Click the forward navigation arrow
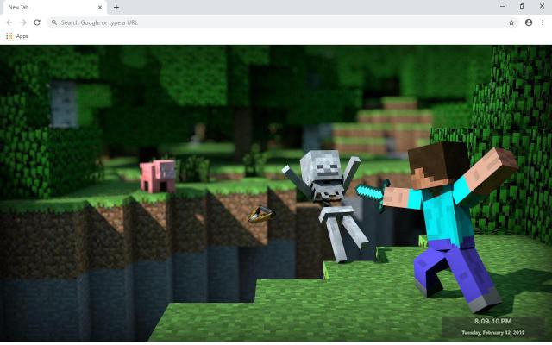The width and height of the screenshot is (552, 345). point(23,22)
